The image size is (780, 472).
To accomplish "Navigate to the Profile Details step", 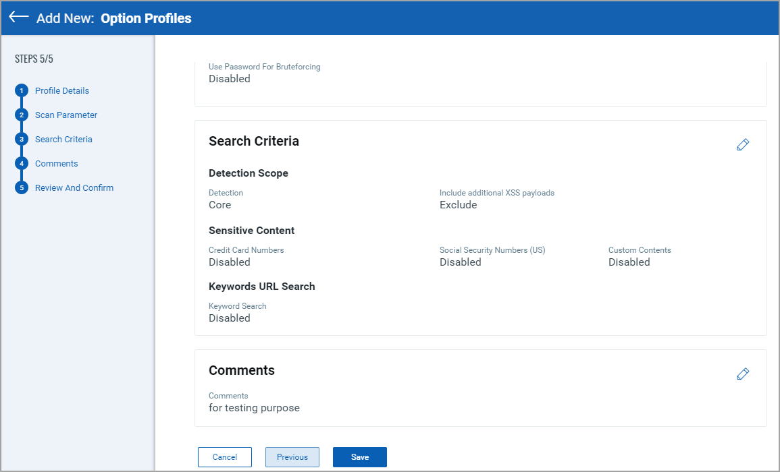I will [61, 90].
